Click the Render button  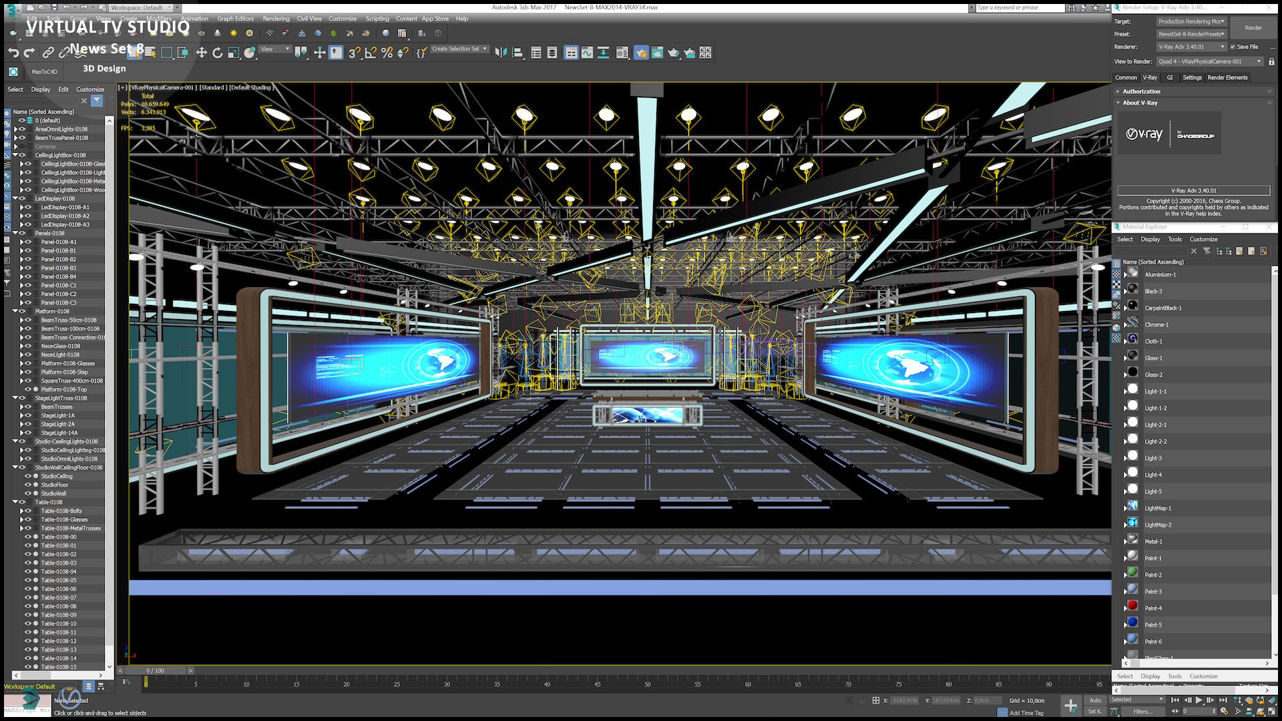click(x=1253, y=28)
